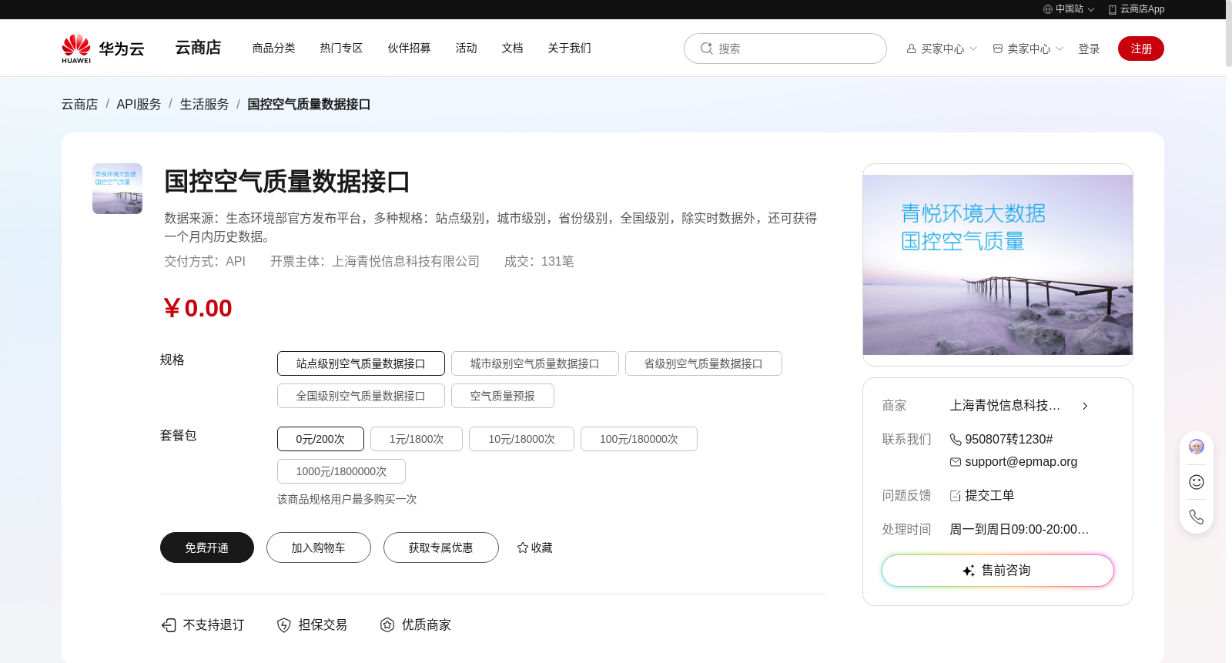Click the 担保交易 shield icon
This screenshot has width=1232, height=663.
click(284, 624)
